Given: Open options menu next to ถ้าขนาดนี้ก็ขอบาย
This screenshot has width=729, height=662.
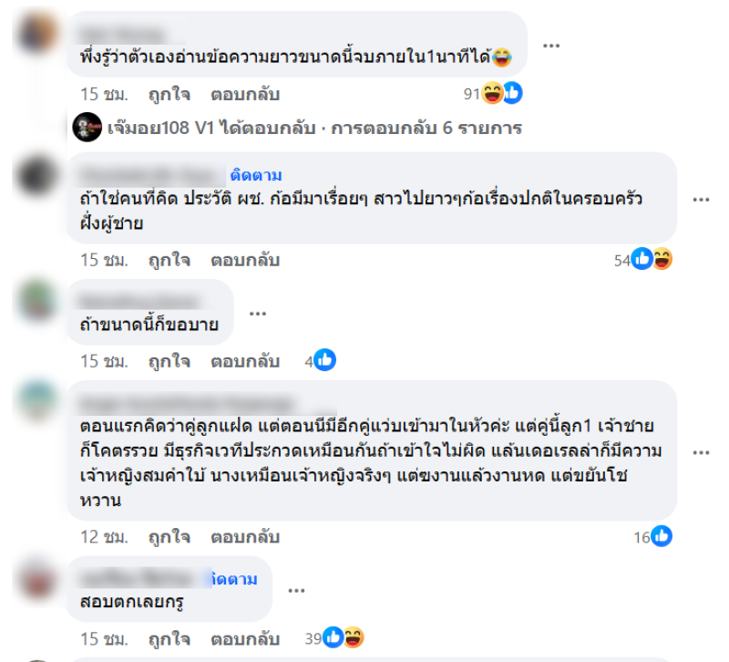Looking at the screenshot, I should click(x=258, y=314).
